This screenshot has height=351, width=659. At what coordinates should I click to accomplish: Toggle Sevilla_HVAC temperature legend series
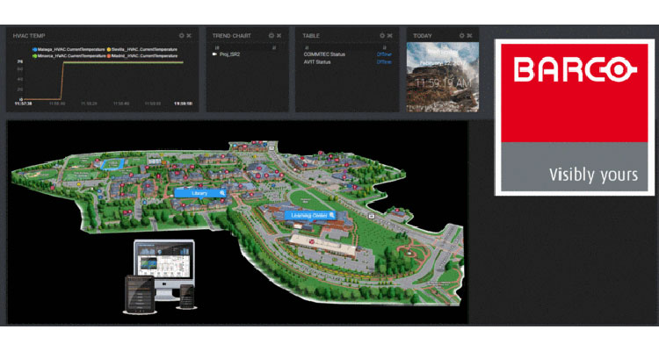pyautogui.click(x=142, y=49)
